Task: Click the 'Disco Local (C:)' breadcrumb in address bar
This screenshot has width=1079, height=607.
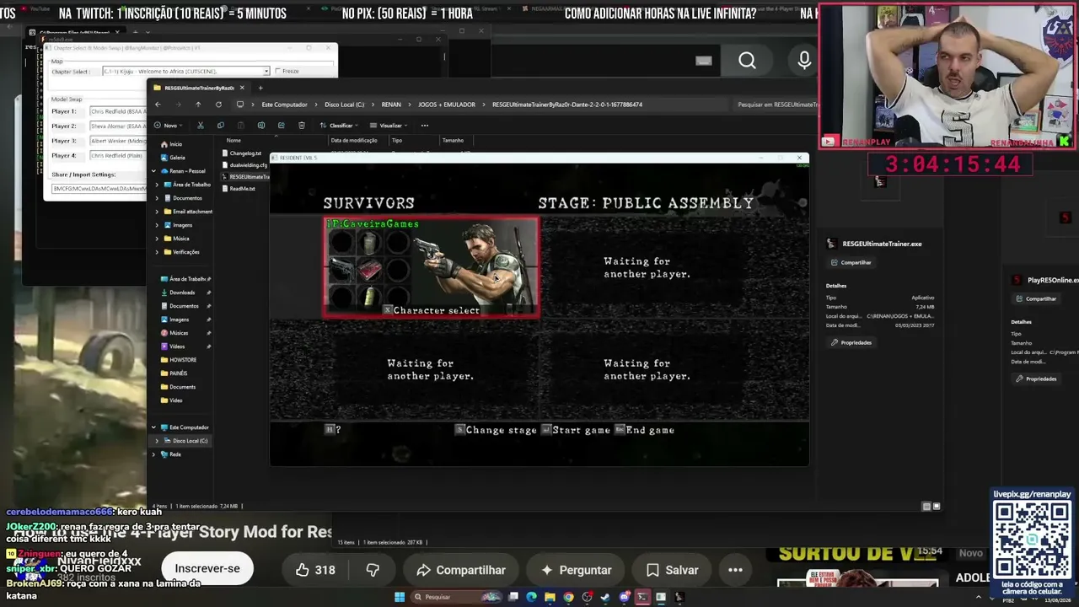Action: [x=345, y=105]
